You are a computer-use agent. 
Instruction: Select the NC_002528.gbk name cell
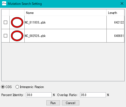[65, 36]
